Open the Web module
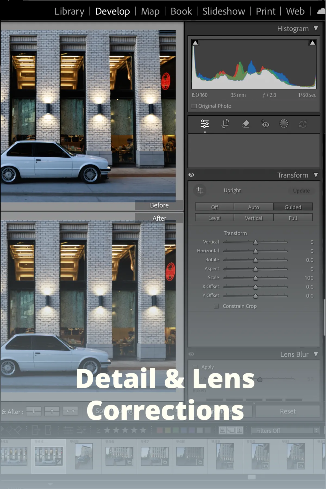 (295, 11)
